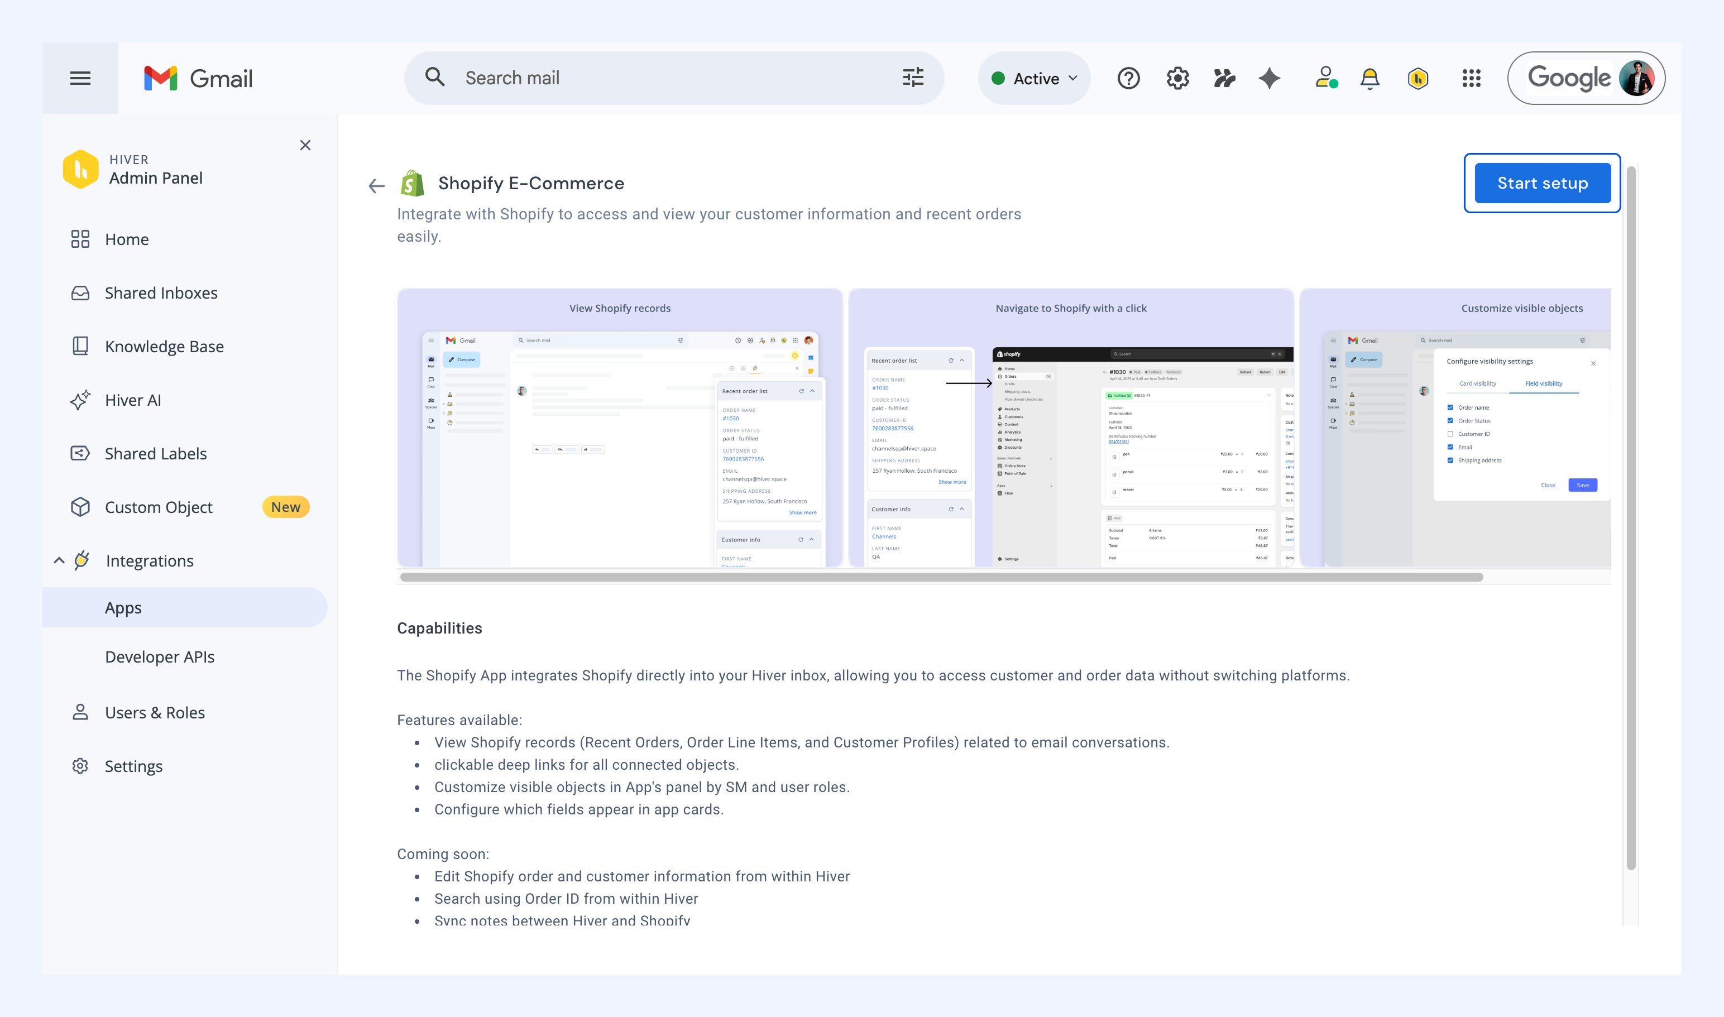Viewport: 1724px width, 1017px height.
Task: Click the New badge beside Custom Object
Action: 286,507
